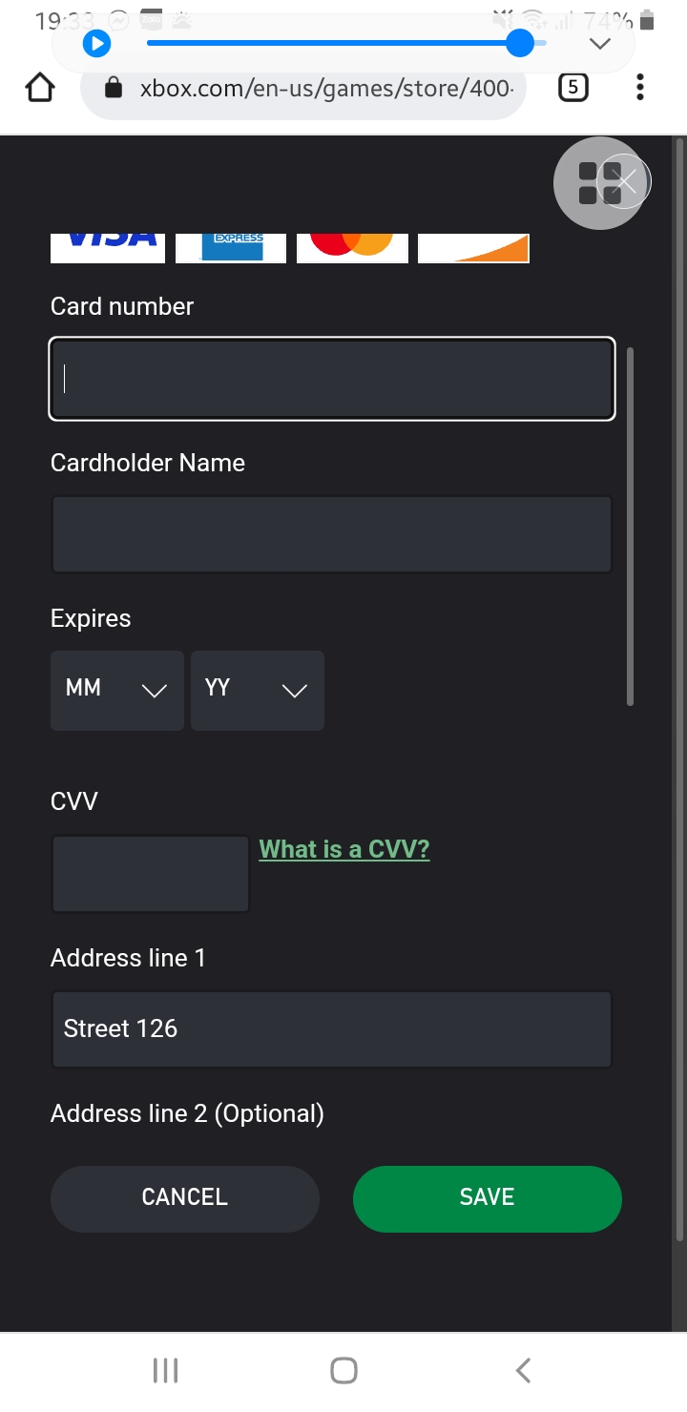Focus the Card number field
The height and width of the screenshot is (1412, 687).
pyautogui.click(x=332, y=379)
